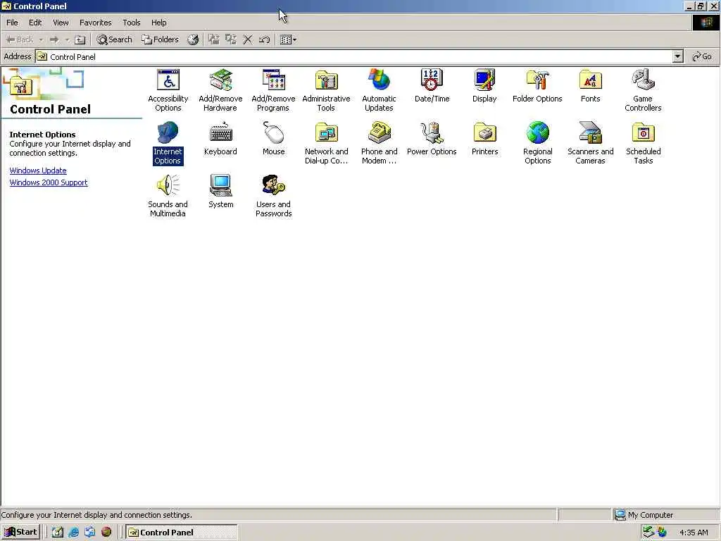Open the File menu
721x541 pixels.
coord(13,23)
